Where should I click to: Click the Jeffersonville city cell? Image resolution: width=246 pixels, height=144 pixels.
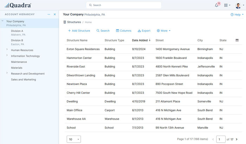(206, 66)
